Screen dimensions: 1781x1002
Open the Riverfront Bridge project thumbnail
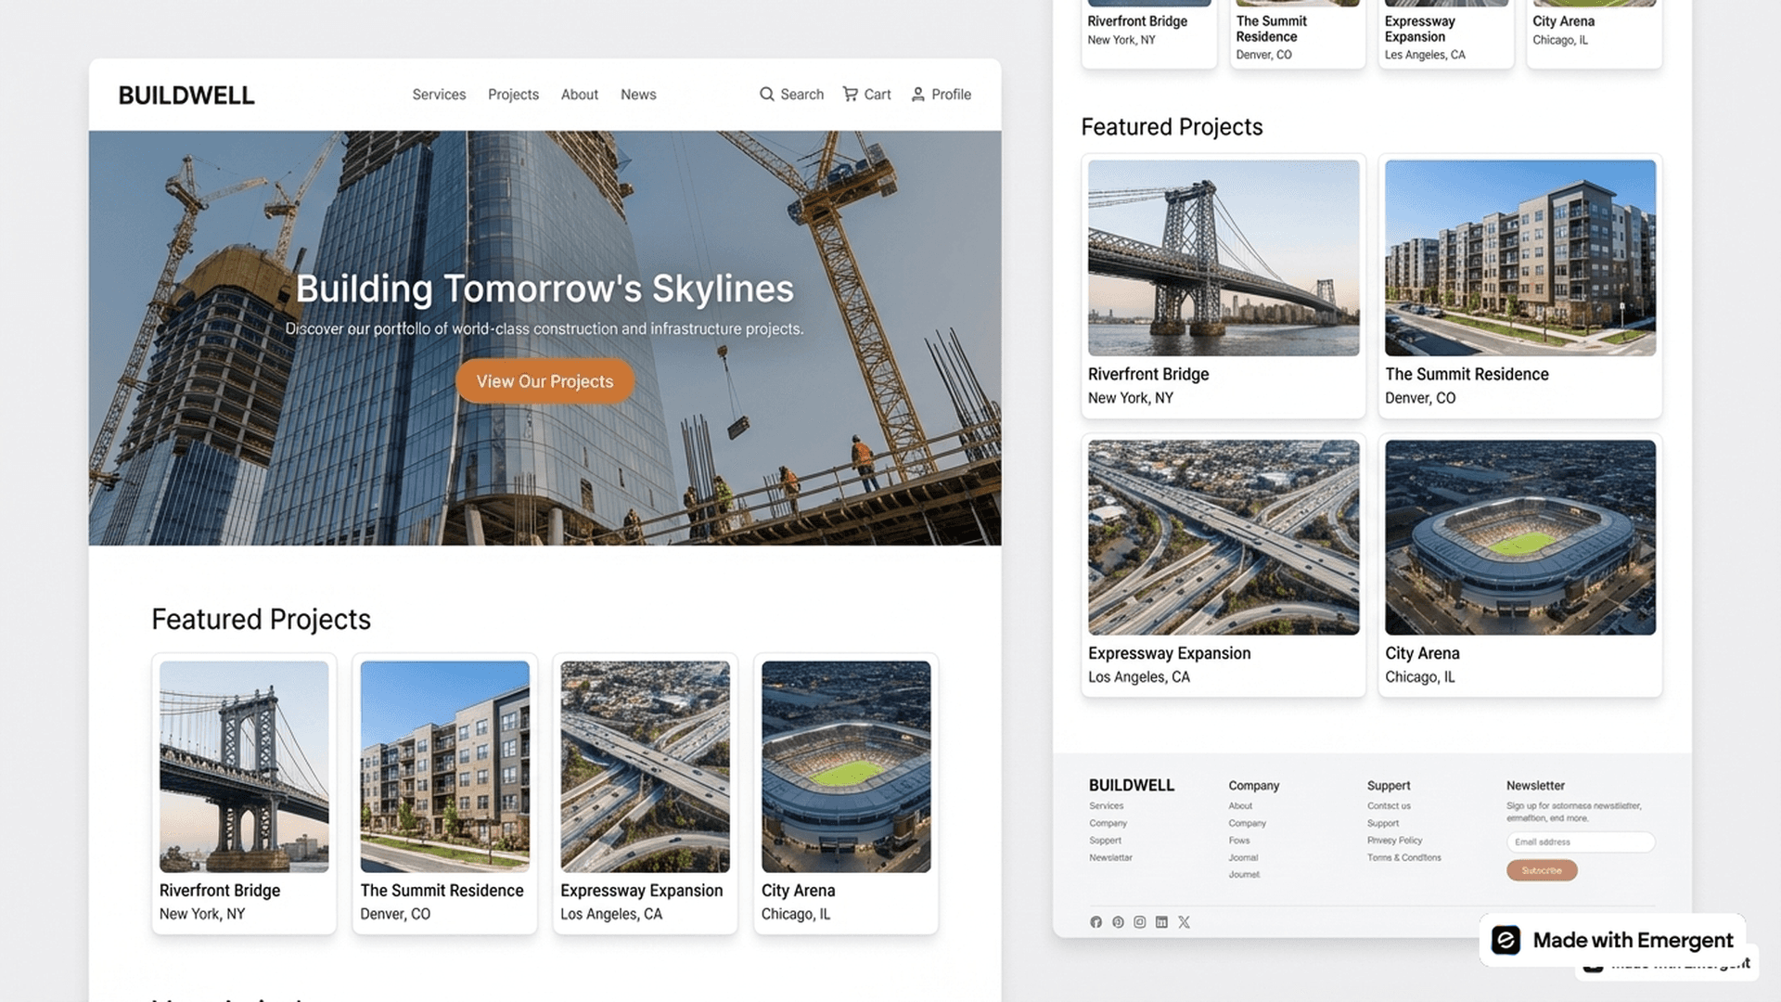pos(243,766)
